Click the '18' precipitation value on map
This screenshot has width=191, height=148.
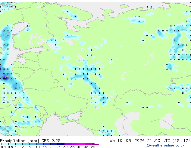pos(4,79)
